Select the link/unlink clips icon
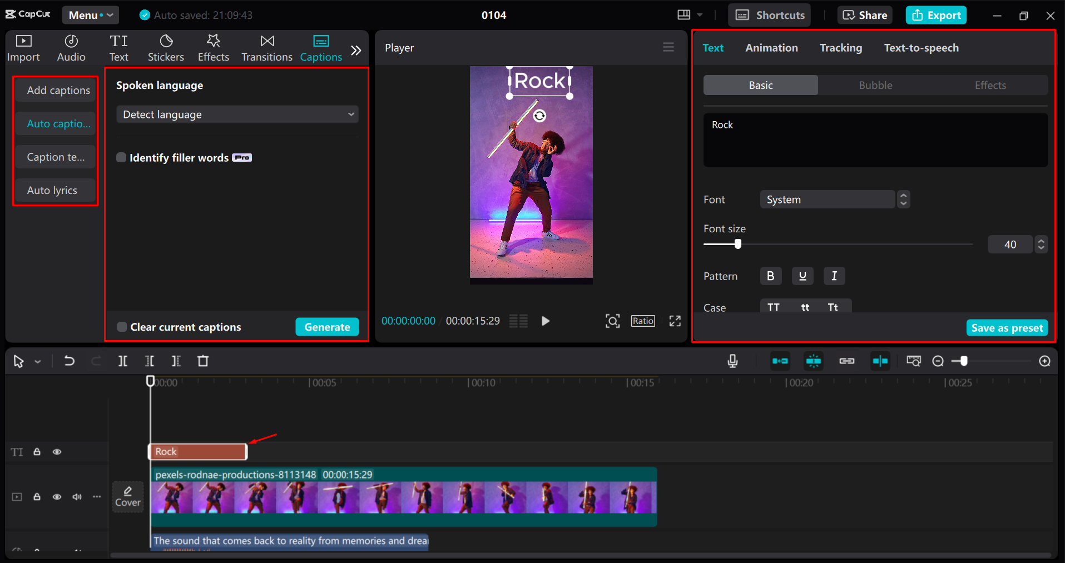Image resolution: width=1065 pixels, height=563 pixels. [x=846, y=361]
